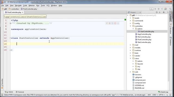Select UserController.php in the project tree
174x97 pixels.
click(147, 32)
